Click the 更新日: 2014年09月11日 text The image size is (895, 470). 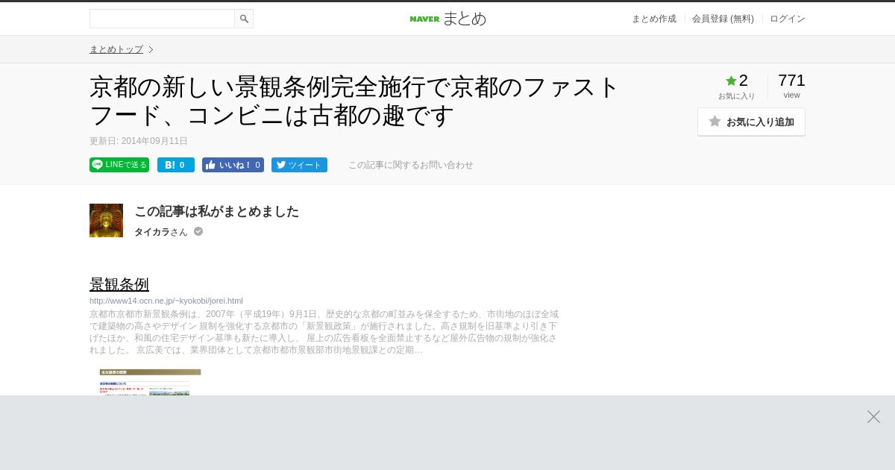tap(139, 141)
